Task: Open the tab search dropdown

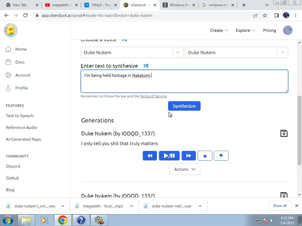Action: point(267,5)
